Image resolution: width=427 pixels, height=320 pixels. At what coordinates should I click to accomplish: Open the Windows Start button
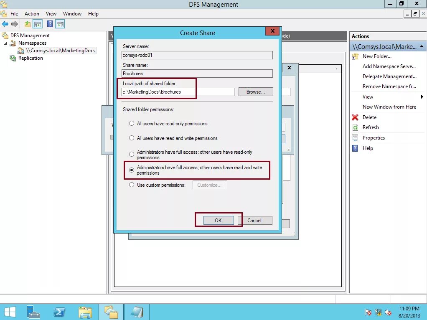coord(10,312)
